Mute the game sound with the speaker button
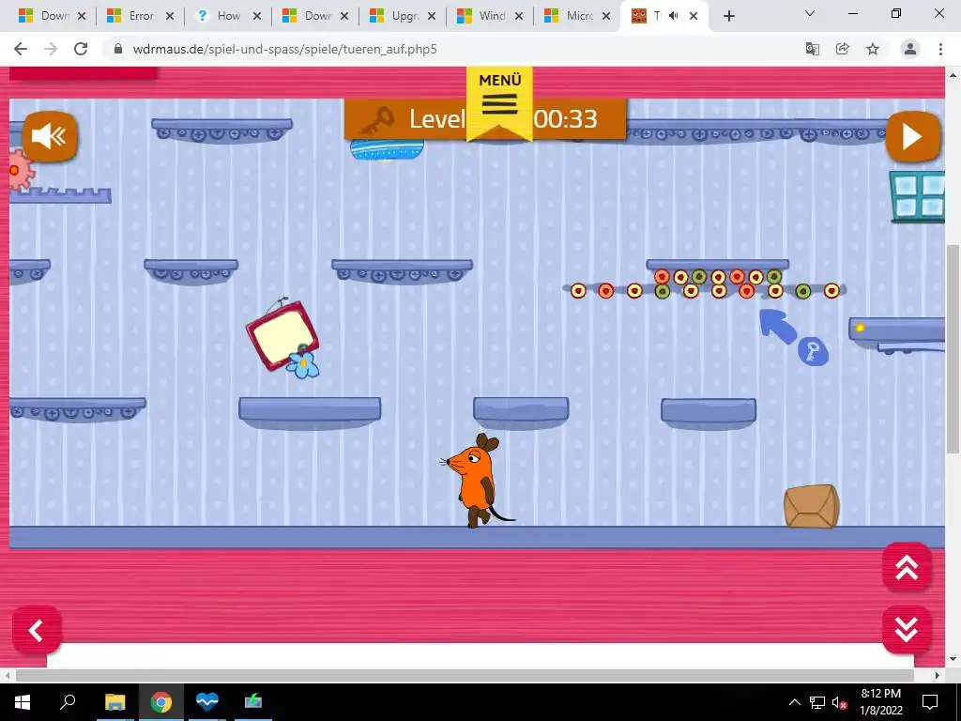961x721 pixels. click(x=51, y=137)
